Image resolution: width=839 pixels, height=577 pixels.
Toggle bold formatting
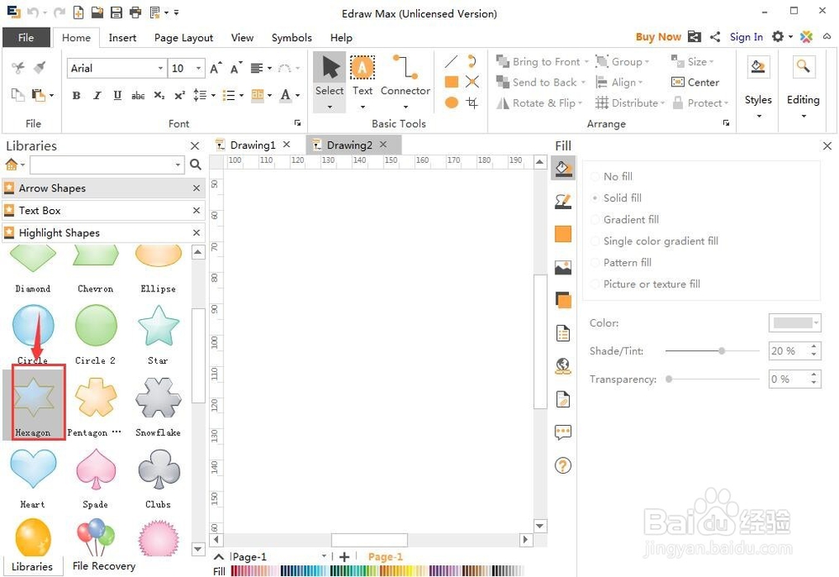(x=76, y=96)
